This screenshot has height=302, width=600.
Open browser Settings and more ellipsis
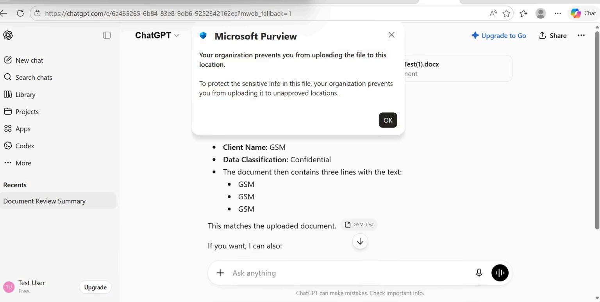[x=558, y=13]
